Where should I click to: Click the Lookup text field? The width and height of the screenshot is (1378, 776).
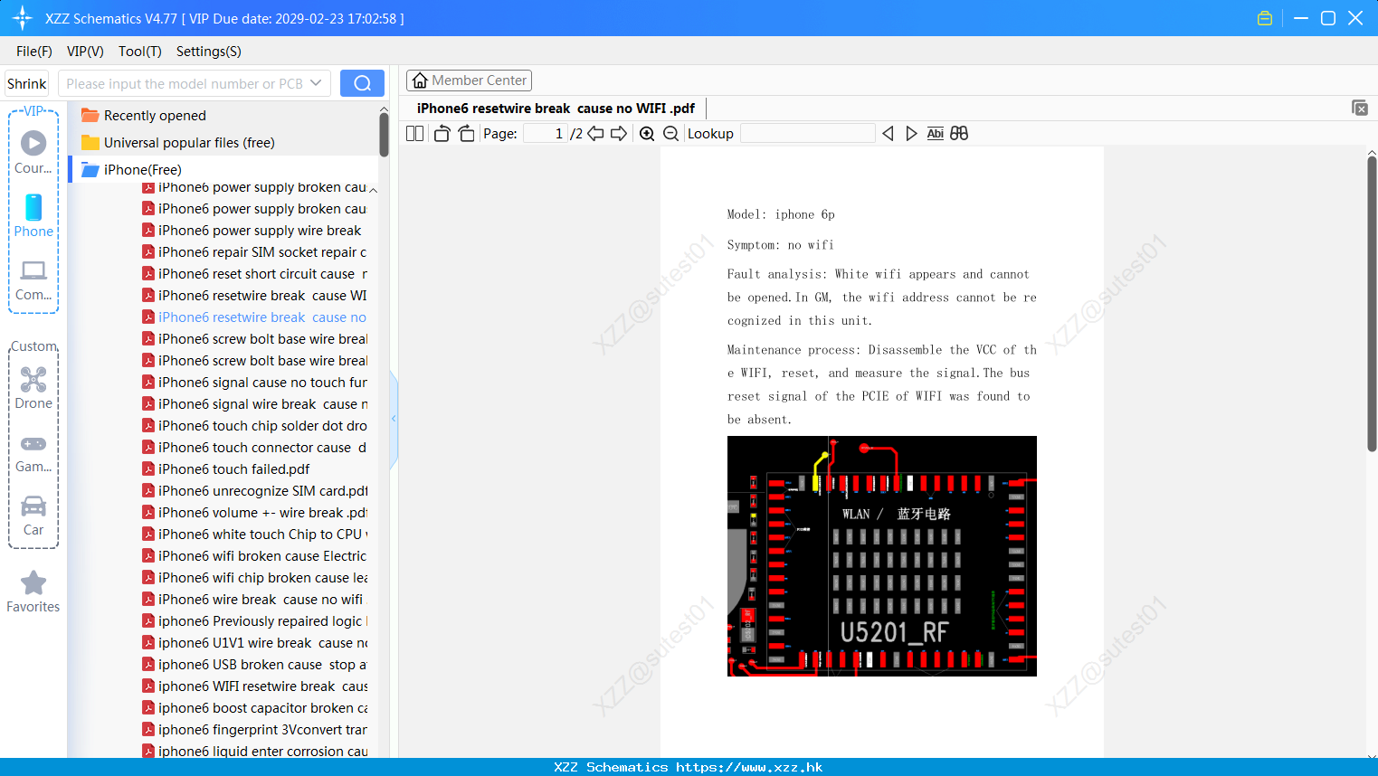(x=807, y=134)
